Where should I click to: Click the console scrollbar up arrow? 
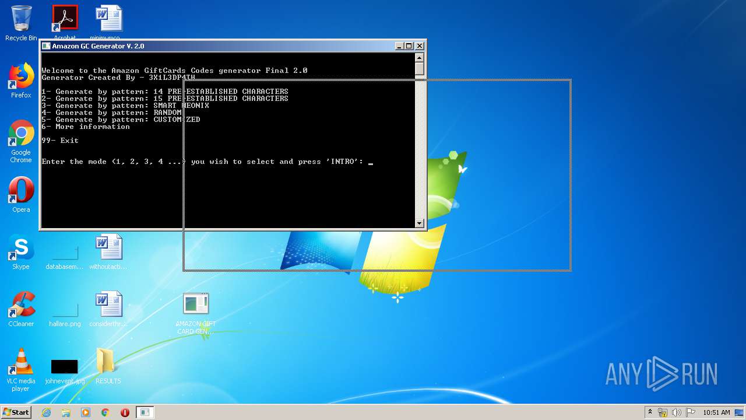(x=419, y=57)
